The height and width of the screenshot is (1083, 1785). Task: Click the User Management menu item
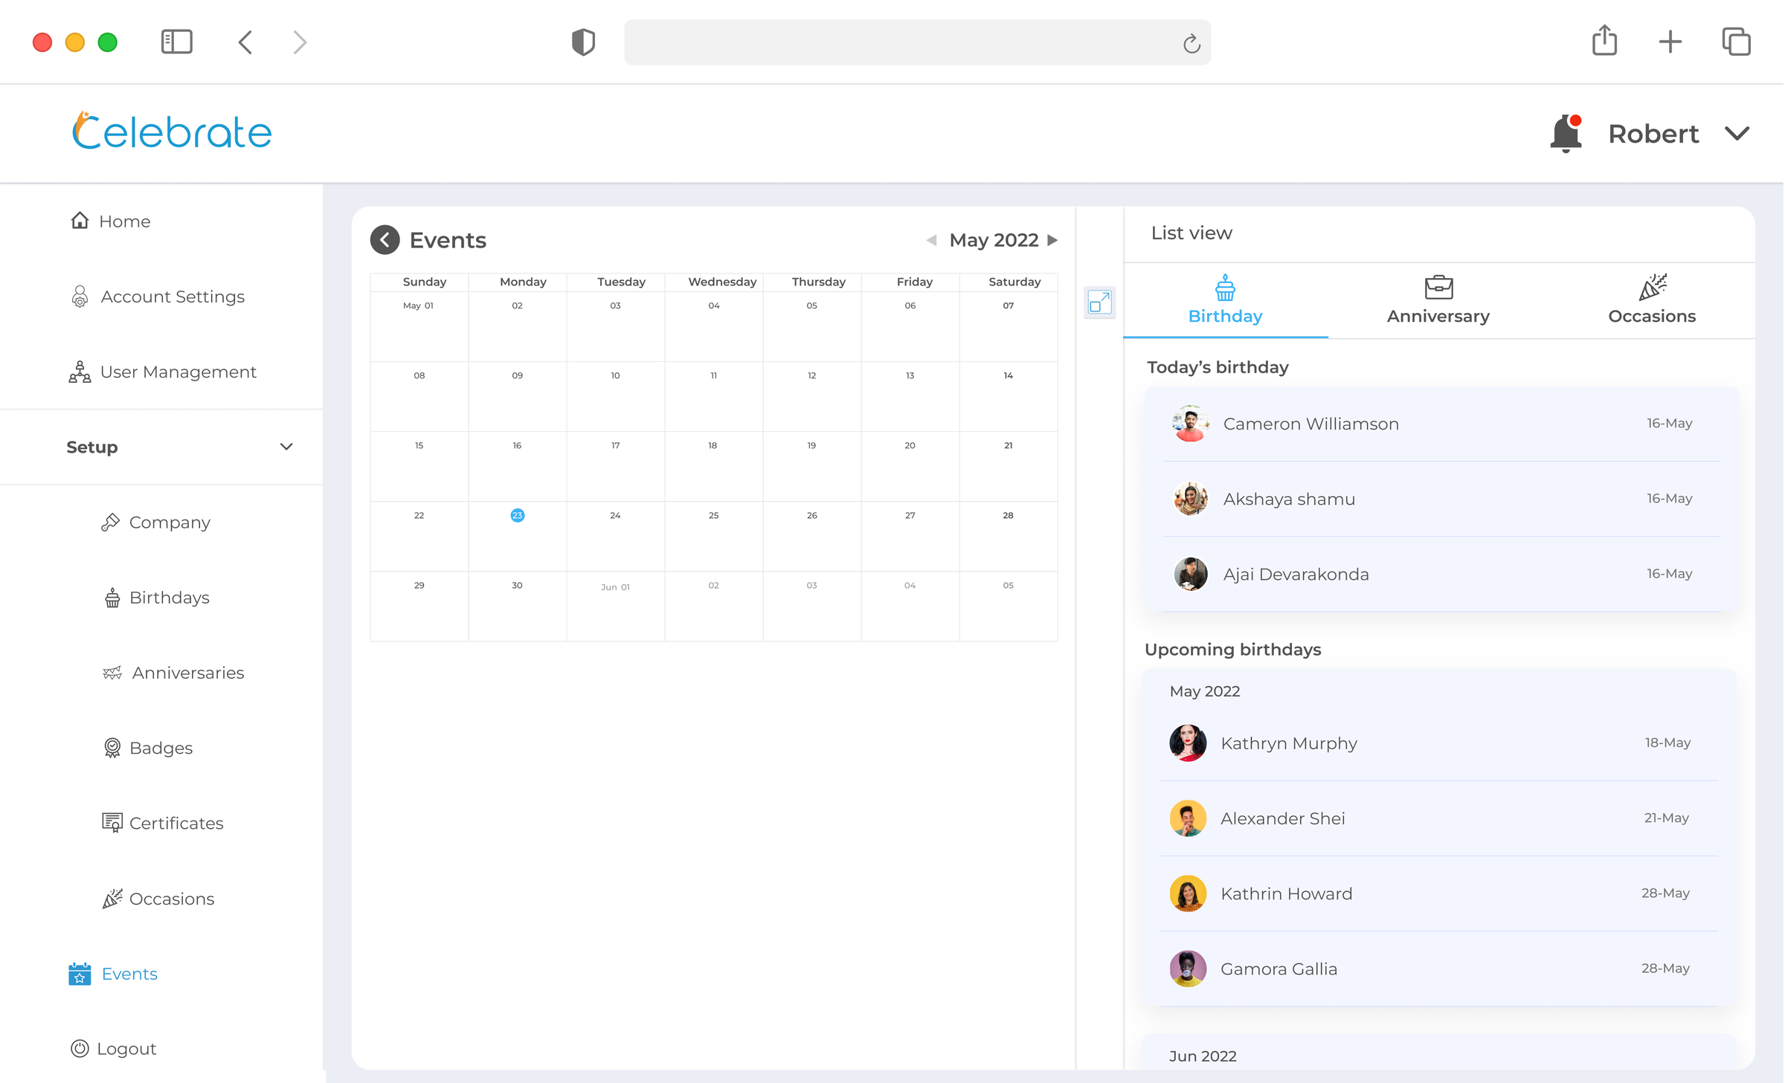pyautogui.click(x=178, y=372)
